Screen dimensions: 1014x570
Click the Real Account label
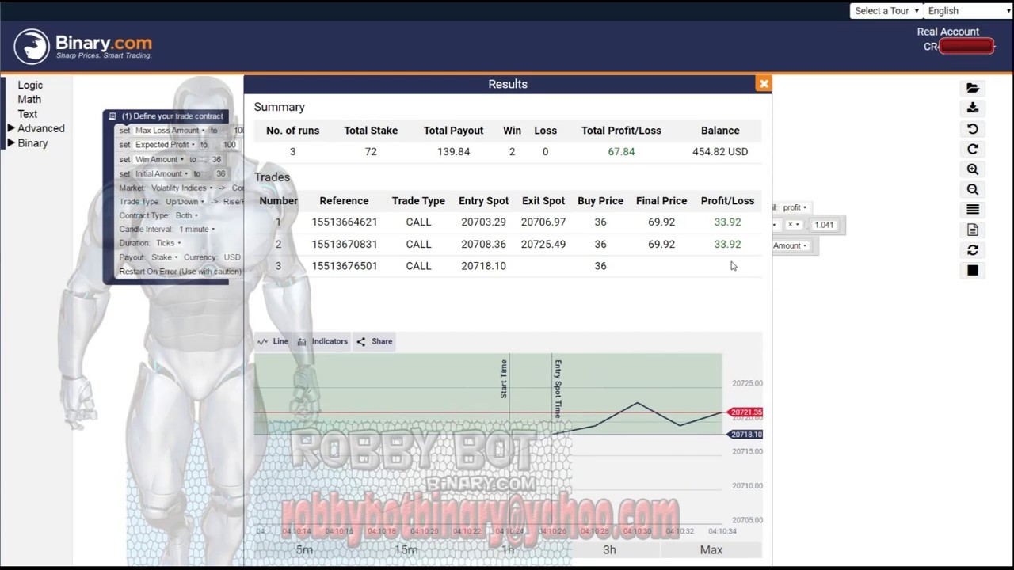(948, 32)
